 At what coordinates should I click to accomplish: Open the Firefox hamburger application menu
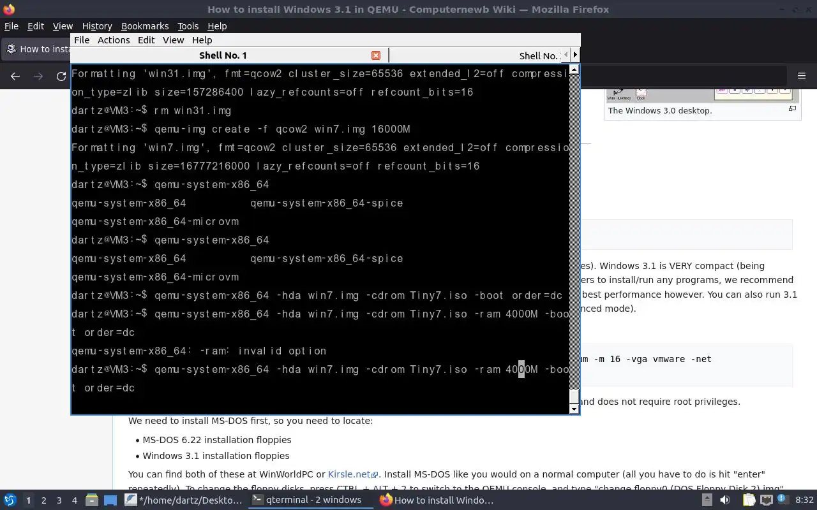(802, 76)
